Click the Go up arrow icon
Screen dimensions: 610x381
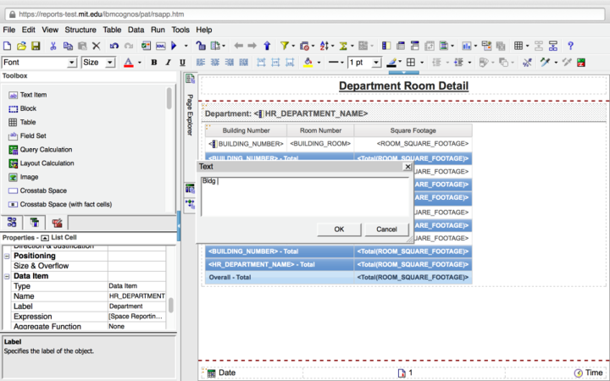267,46
